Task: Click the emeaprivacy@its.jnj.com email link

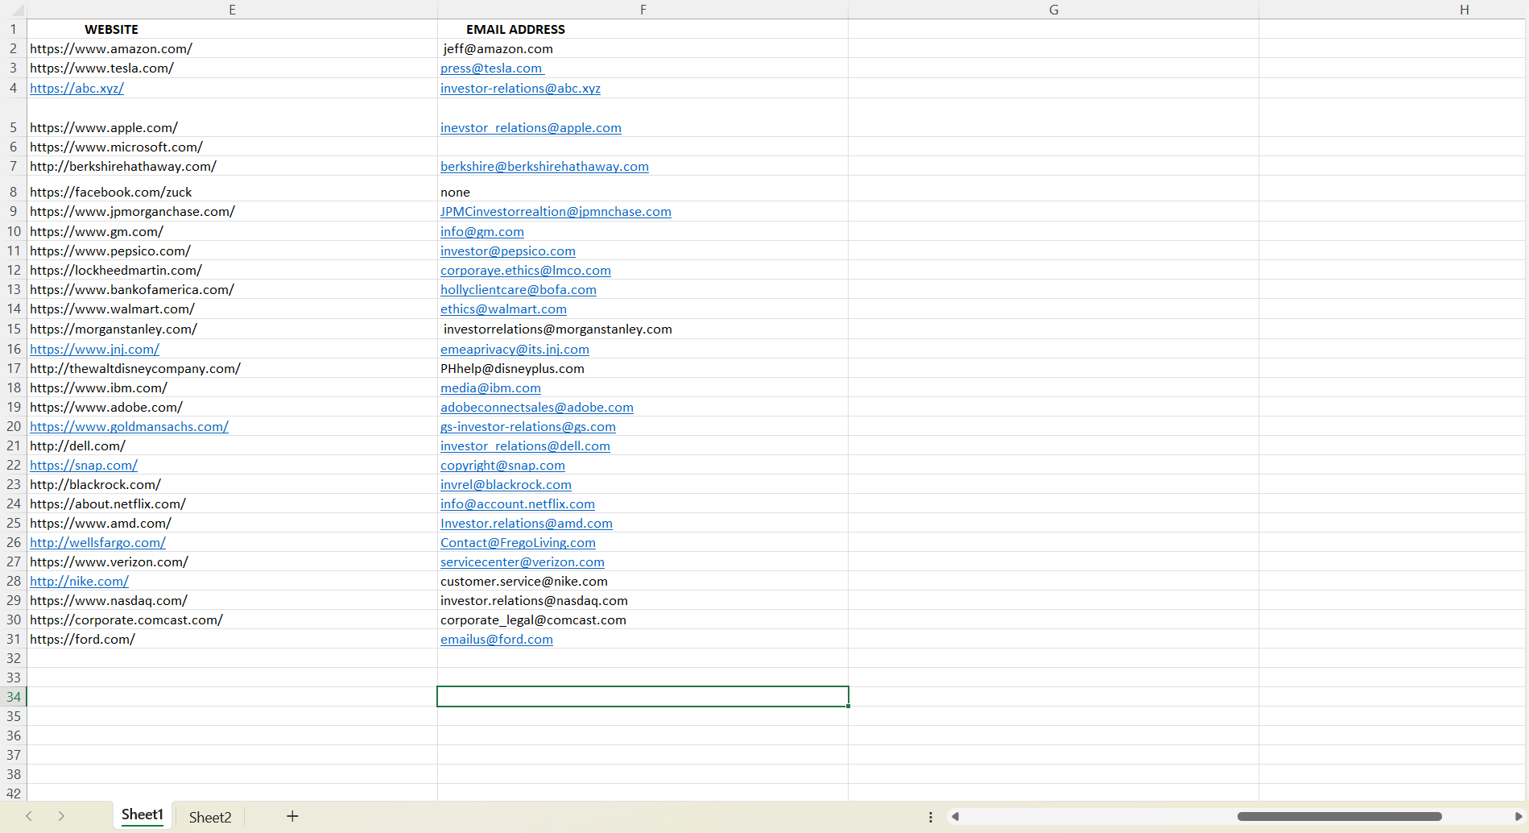Action: pyautogui.click(x=514, y=350)
